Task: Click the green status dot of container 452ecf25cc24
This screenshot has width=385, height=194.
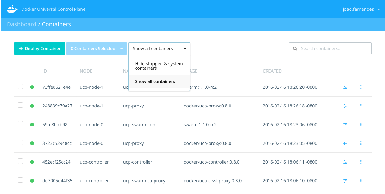Action: click(x=32, y=162)
